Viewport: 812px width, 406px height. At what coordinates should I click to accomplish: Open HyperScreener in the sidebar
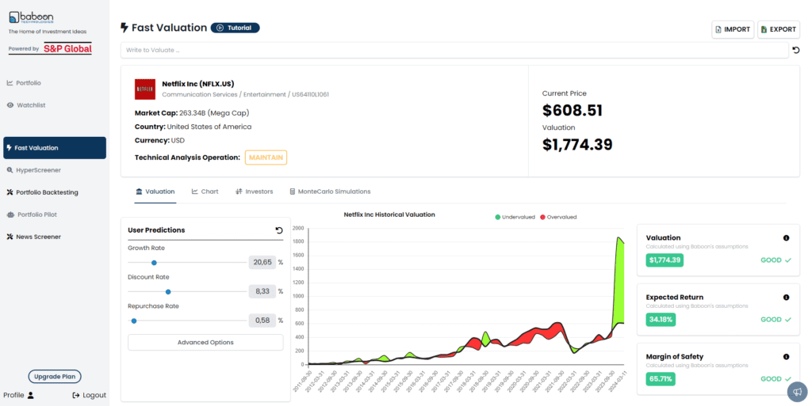[33, 170]
